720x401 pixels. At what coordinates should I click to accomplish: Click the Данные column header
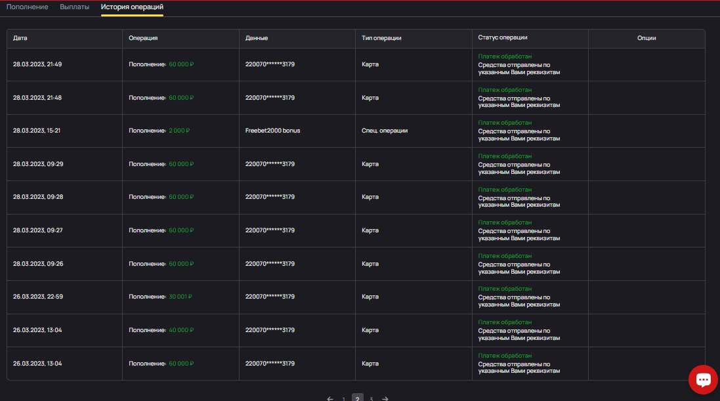click(257, 38)
